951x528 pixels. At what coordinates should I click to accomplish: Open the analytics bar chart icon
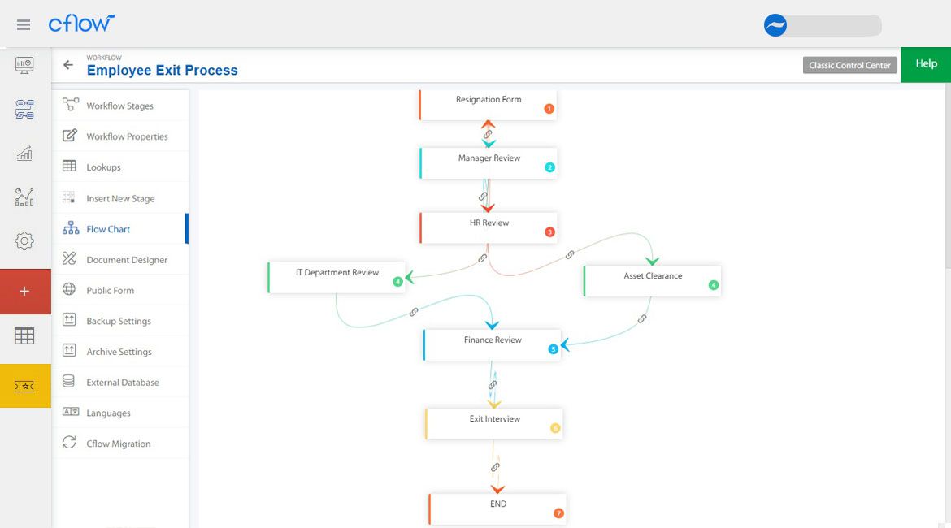pyautogui.click(x=24, y=153)
